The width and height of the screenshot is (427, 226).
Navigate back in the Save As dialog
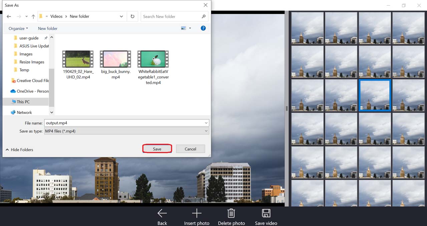pyautogui.click(x=9, y=17)
